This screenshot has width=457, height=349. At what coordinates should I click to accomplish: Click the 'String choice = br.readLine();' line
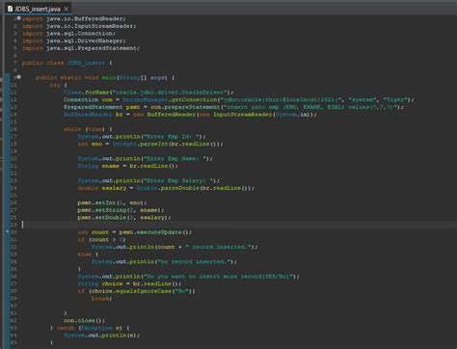coord(129,283)
